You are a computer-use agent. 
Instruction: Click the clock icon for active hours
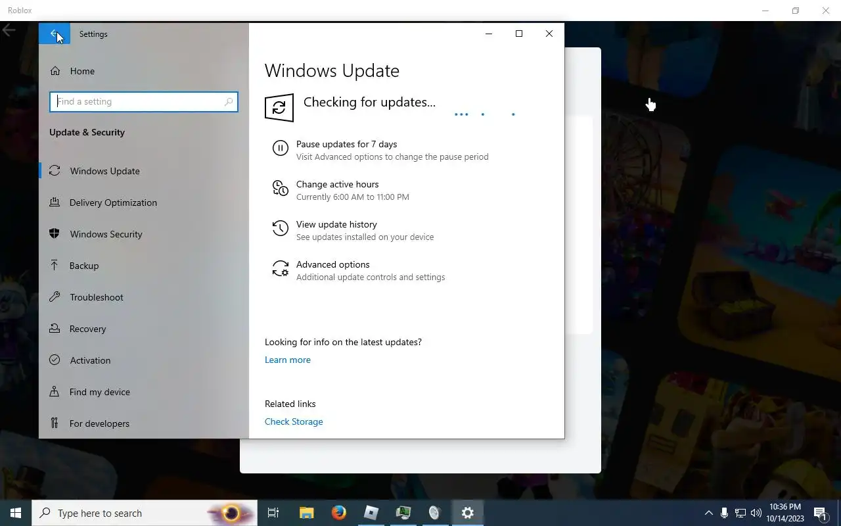tap(281, 188)
